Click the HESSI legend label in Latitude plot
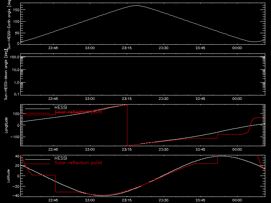This screenshot has height=203, width=271. pyautogui.click(x=61, y=158)
